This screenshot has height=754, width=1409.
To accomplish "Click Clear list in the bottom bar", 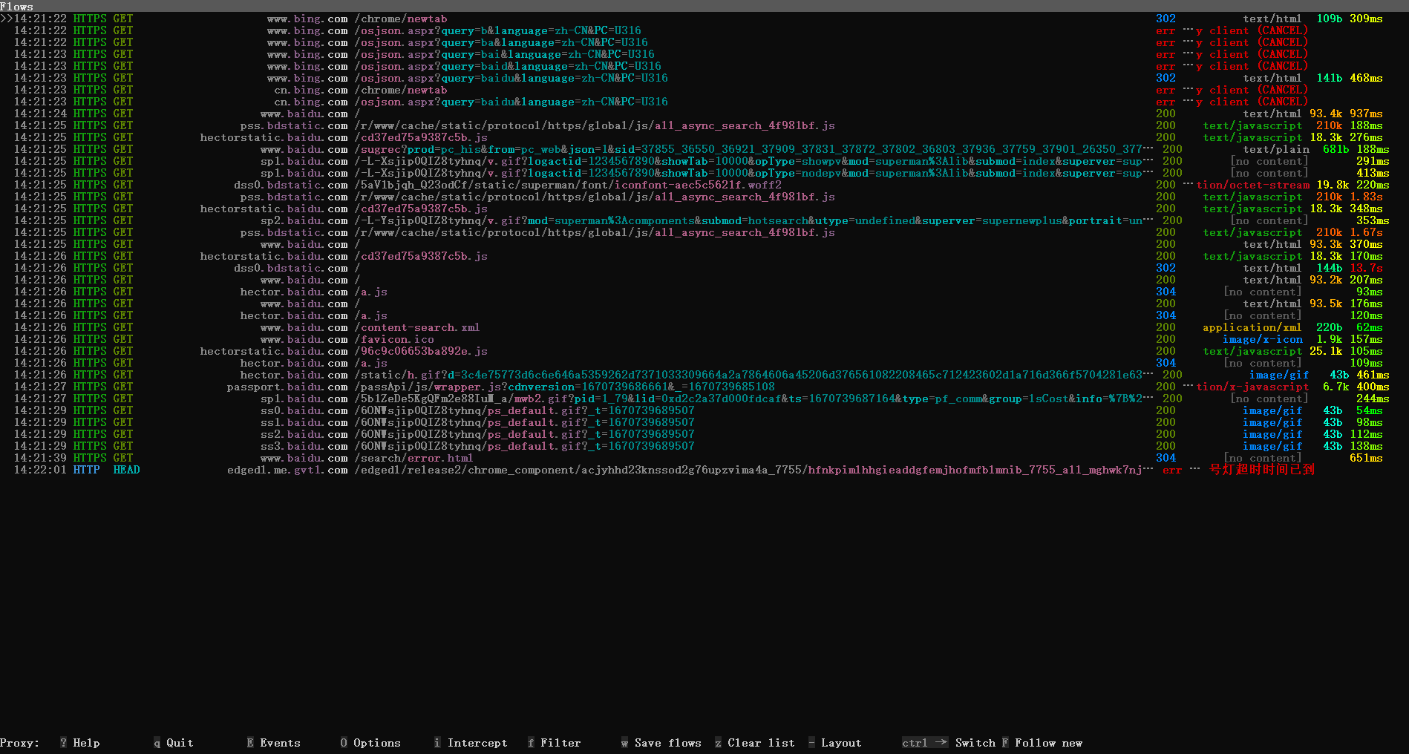I will [755, 743].
